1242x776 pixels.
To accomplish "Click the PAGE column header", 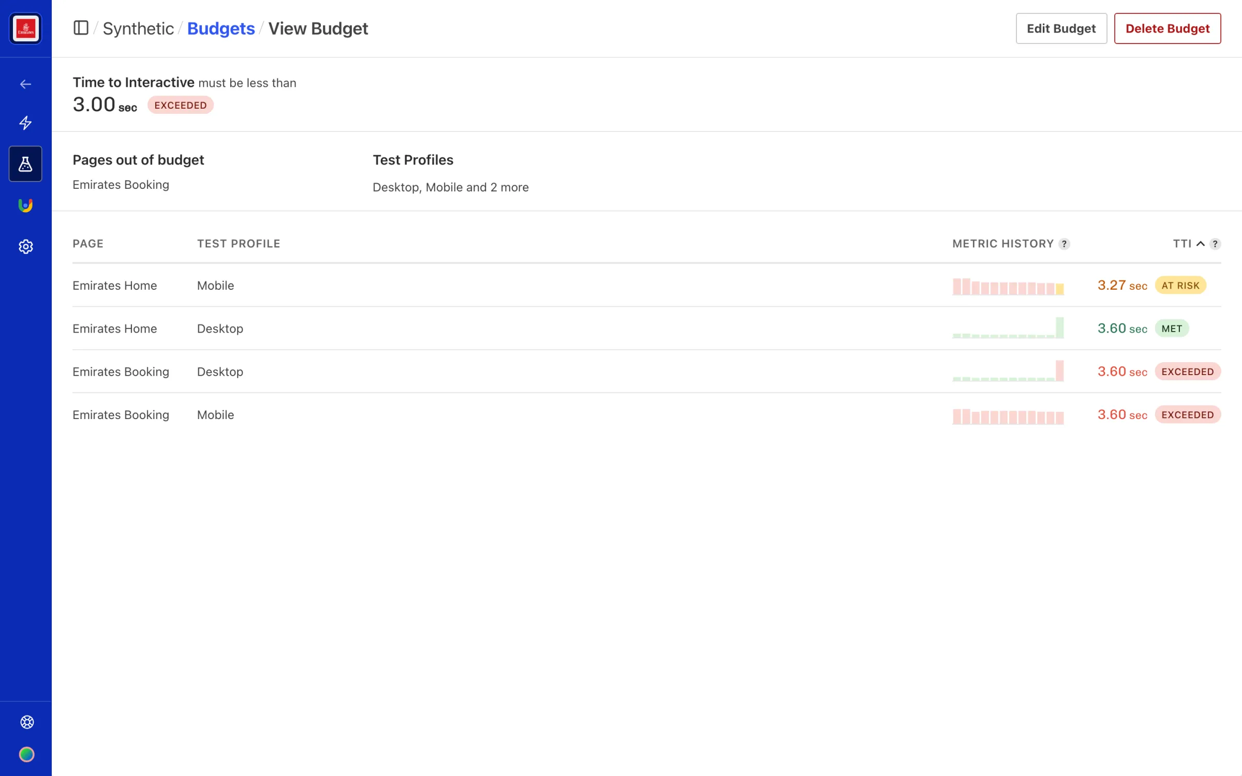I will click(88, 244).
